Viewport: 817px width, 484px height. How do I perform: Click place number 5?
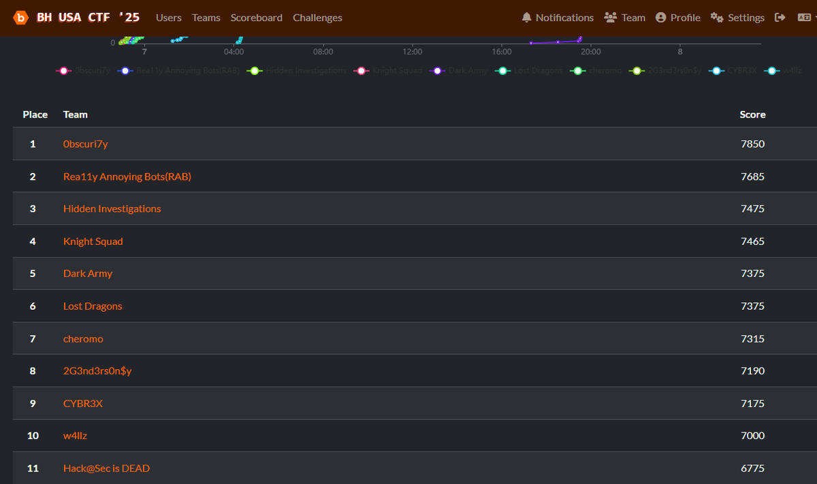tap(33, 274)
